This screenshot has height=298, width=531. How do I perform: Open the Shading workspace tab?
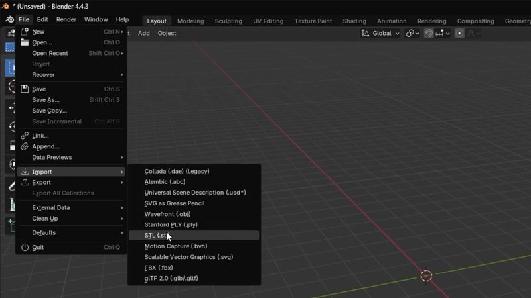354,21
